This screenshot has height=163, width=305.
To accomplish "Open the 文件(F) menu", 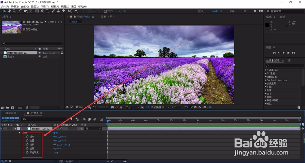I will (5, 6).
